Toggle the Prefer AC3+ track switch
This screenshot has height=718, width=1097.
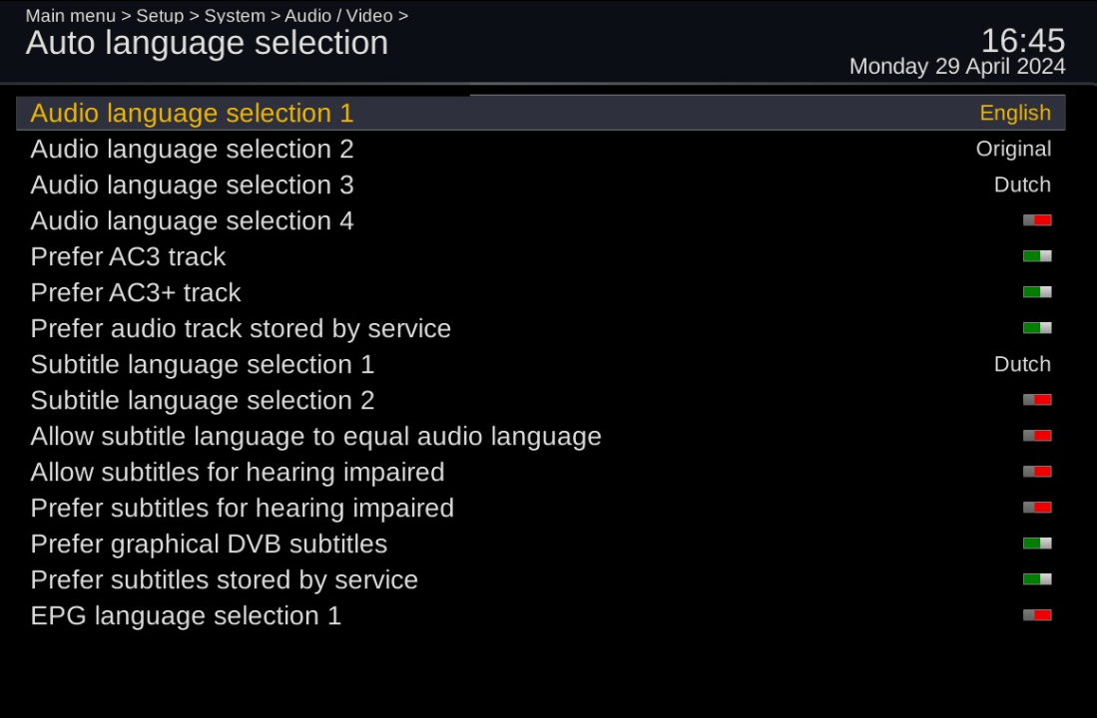1036,292
